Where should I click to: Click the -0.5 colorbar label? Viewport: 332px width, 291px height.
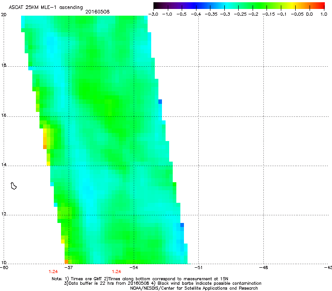pos(181,14)
